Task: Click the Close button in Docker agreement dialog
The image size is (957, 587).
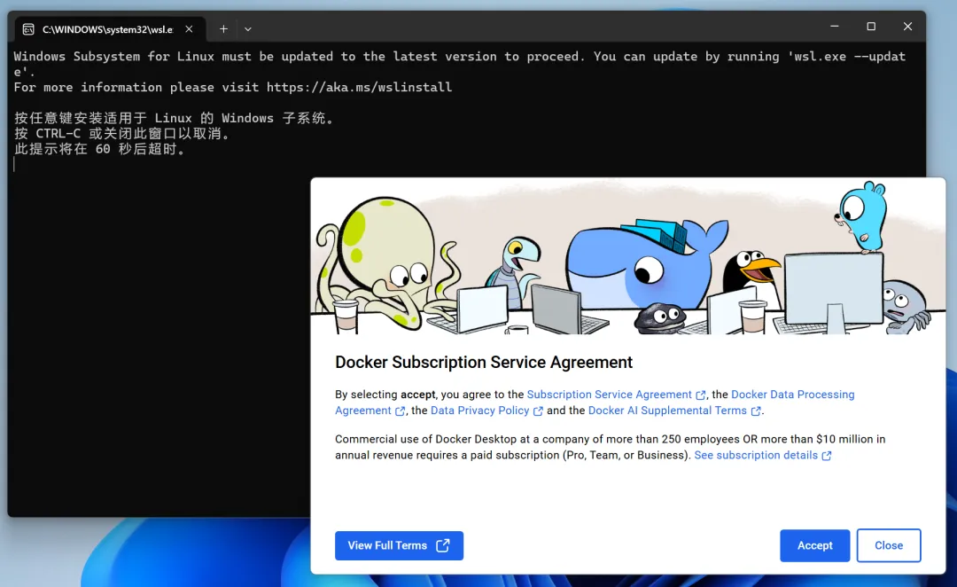Action: 889,545
